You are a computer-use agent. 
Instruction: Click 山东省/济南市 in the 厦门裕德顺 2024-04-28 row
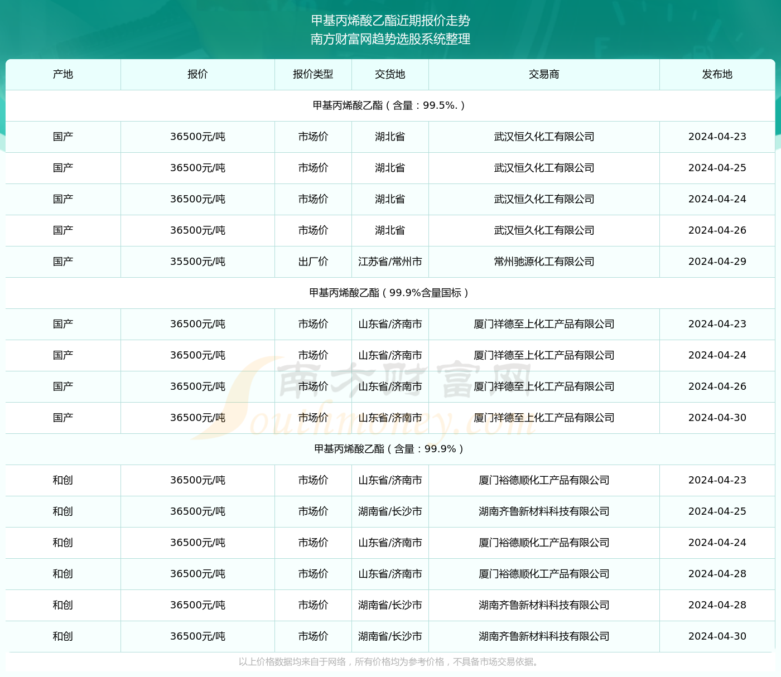coord(390,574)
